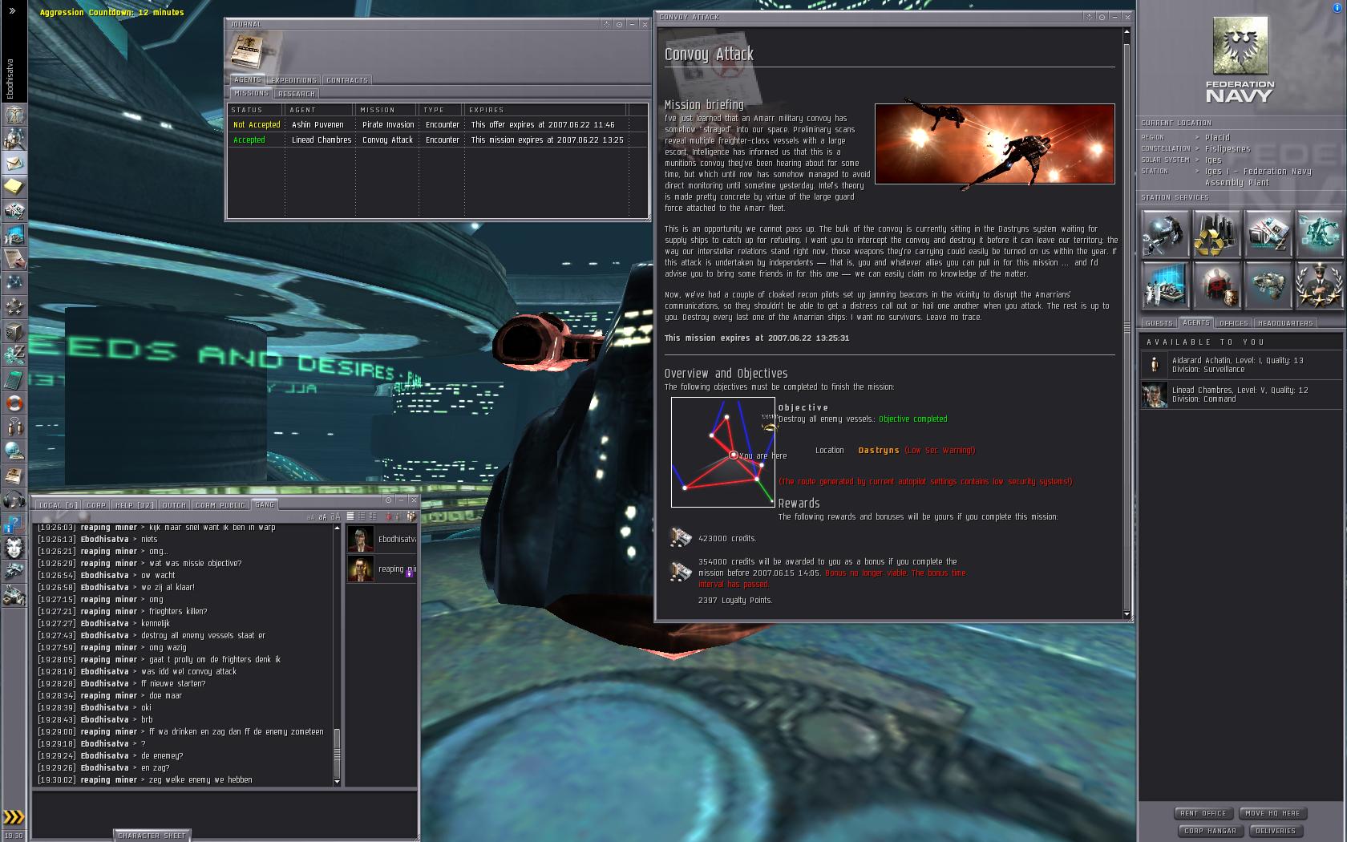Viewport: 1347px width, 842px height.
Task: Open the yellow notepad icon in sidebar
Action: tap(14, 187)
